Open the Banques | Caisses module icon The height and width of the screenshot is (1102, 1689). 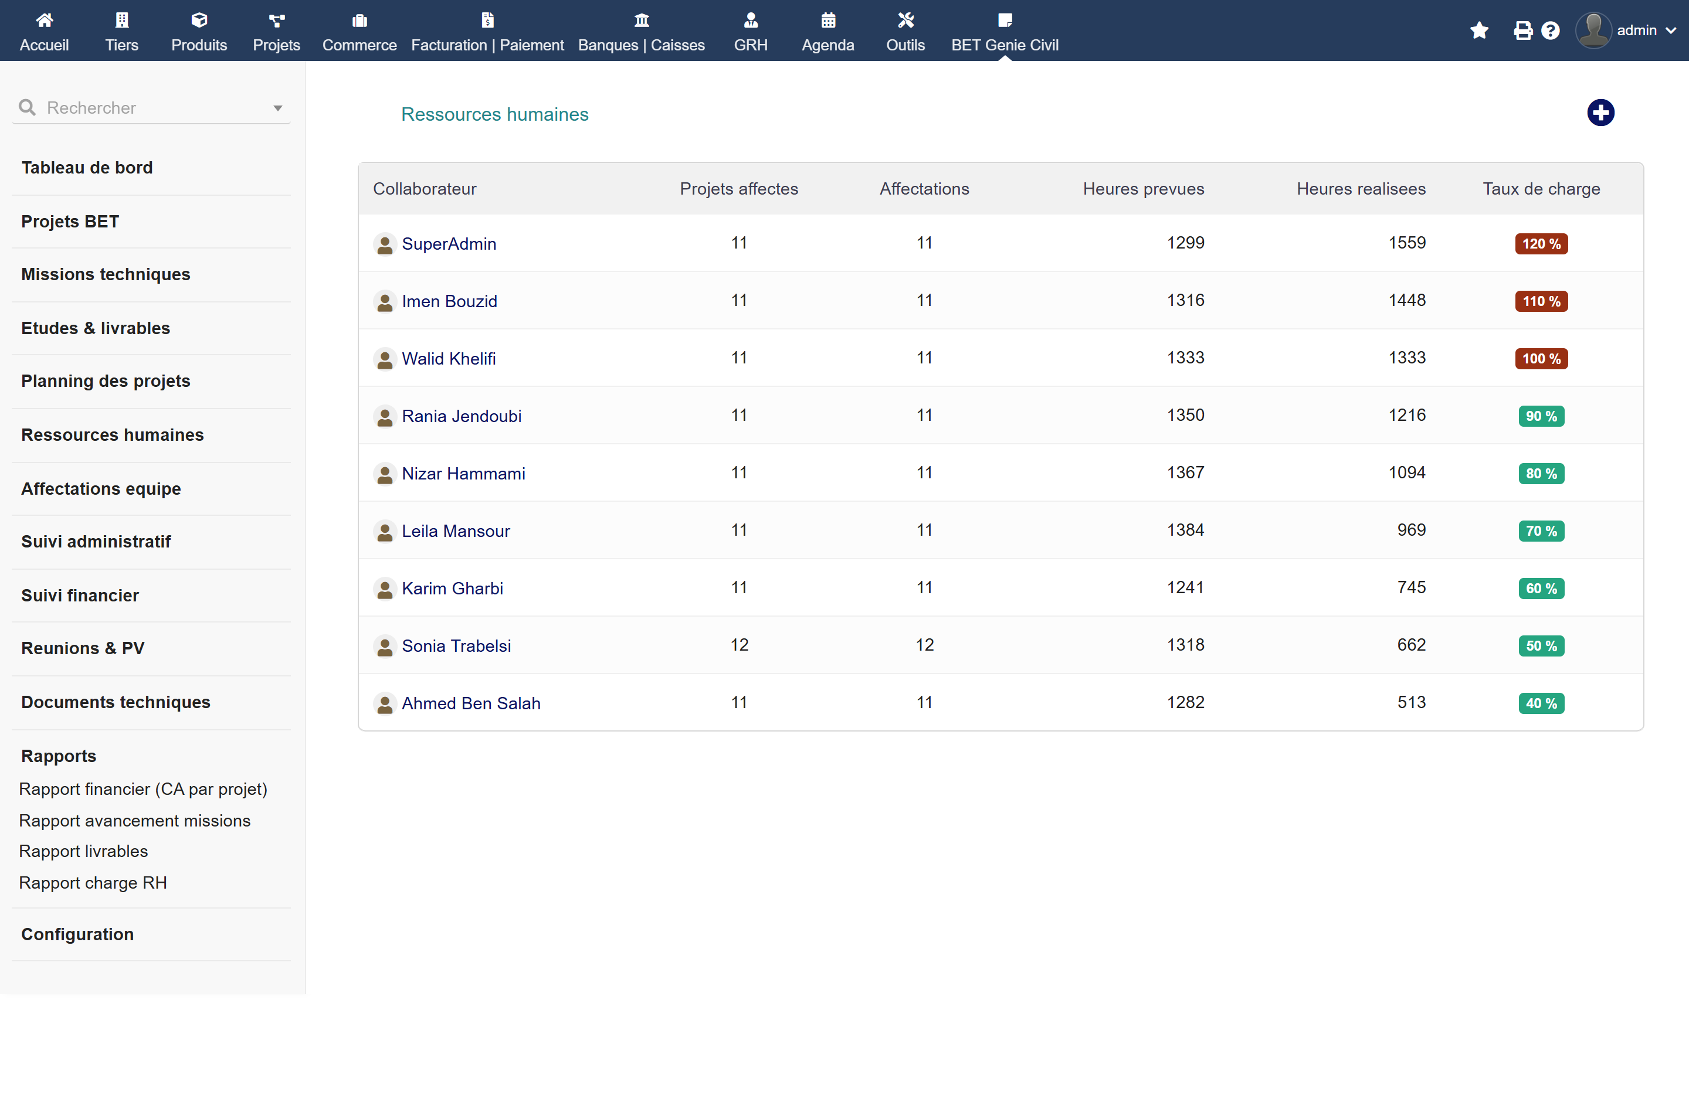tap(641, 20)
